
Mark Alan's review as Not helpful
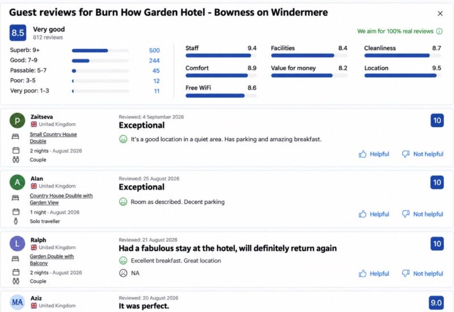tap(423, 214)
